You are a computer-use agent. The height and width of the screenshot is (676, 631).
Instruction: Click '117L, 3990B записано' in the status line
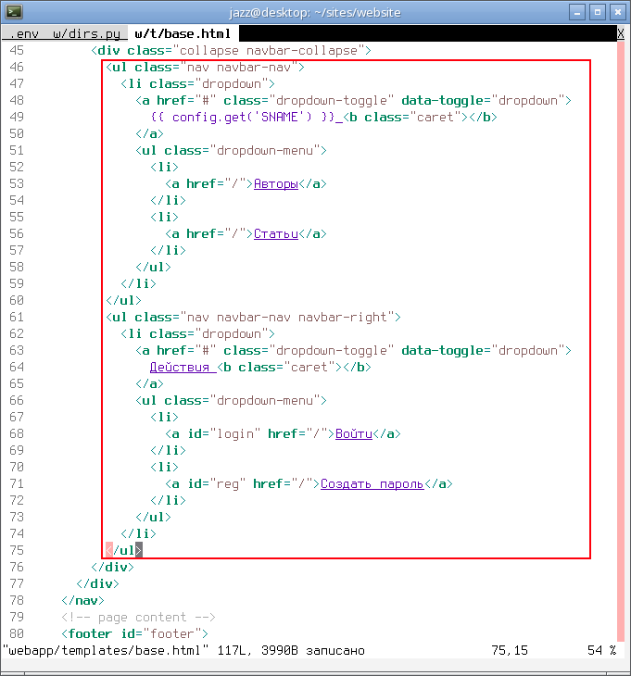(x=291, y=651)
